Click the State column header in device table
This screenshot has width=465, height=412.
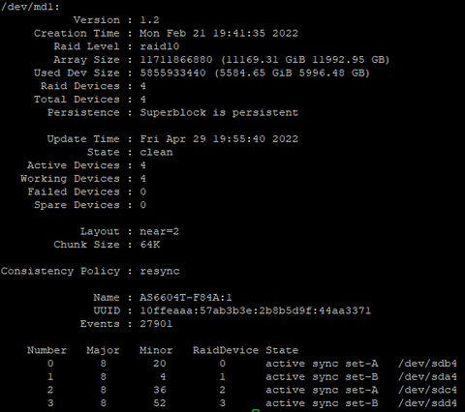(282, 350)
